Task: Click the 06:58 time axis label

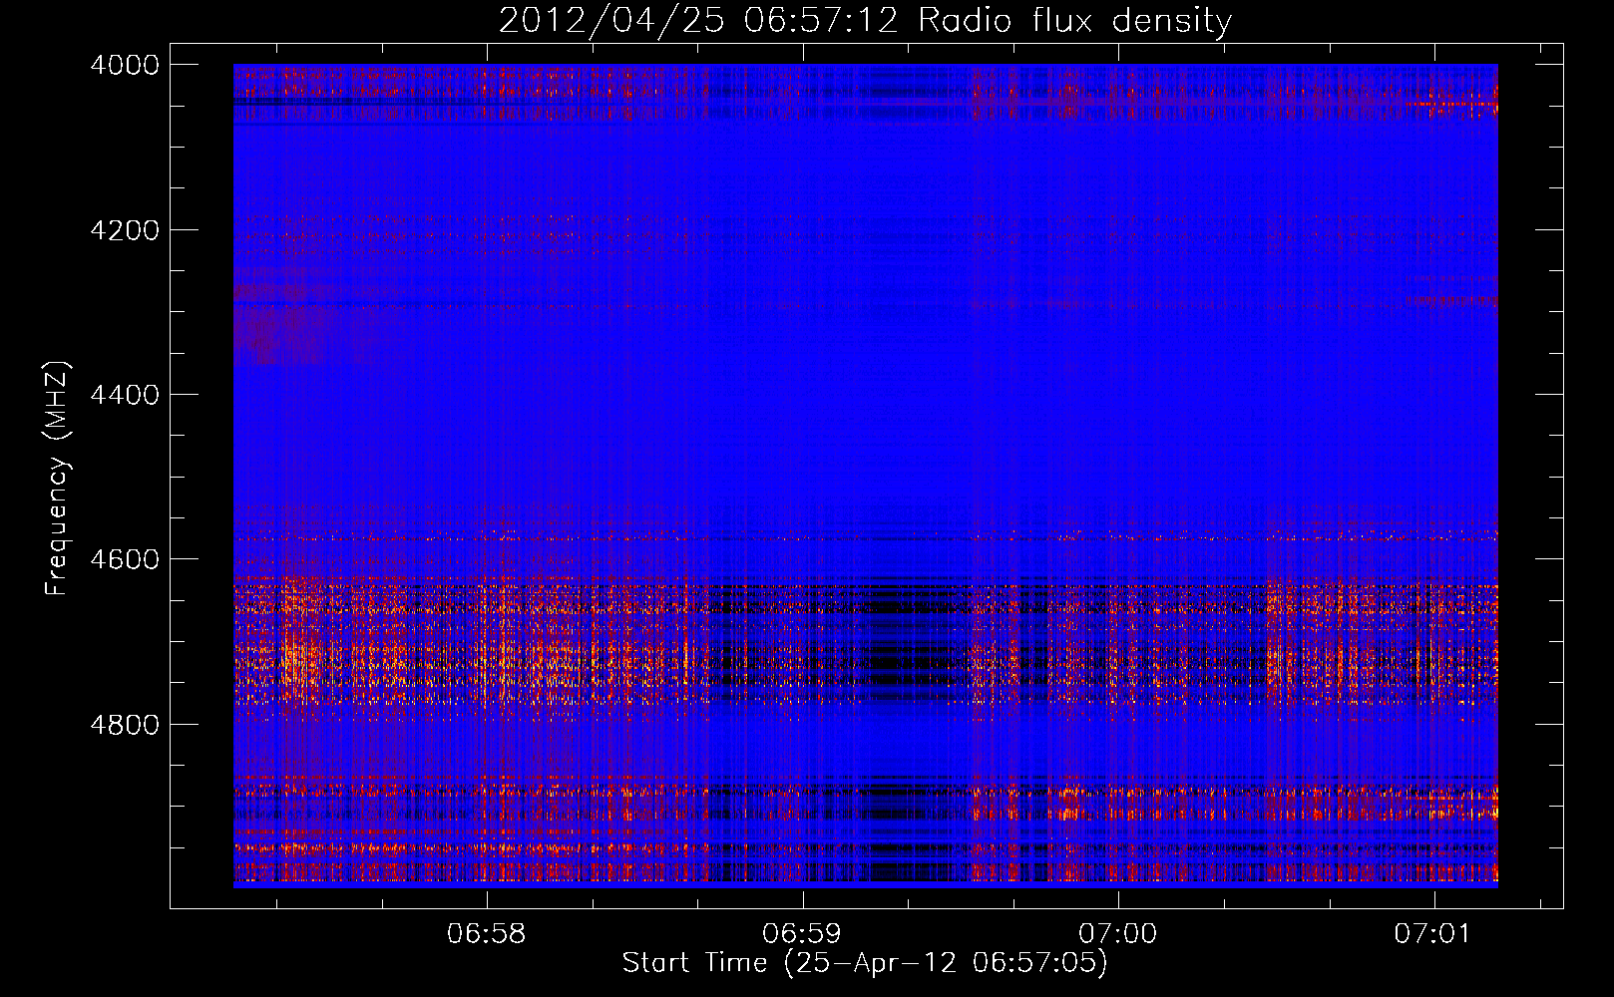Action: pos(487,933)
